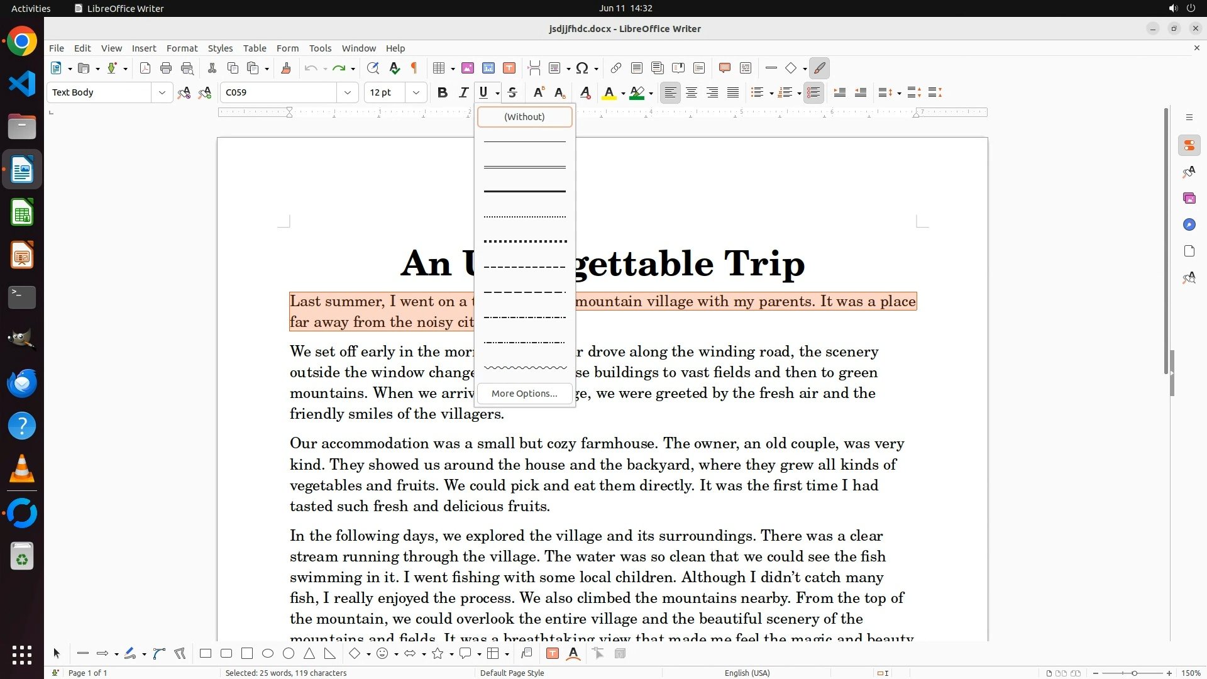Click Clone Formatting paintbrush icon
The width and height of the screenshot is (1207, 679).
coord(286,69)
